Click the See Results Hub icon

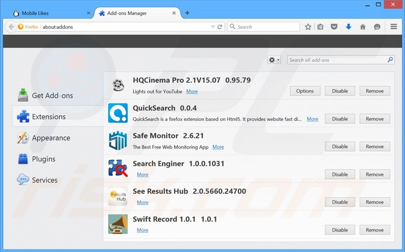[x=118, y=196]
